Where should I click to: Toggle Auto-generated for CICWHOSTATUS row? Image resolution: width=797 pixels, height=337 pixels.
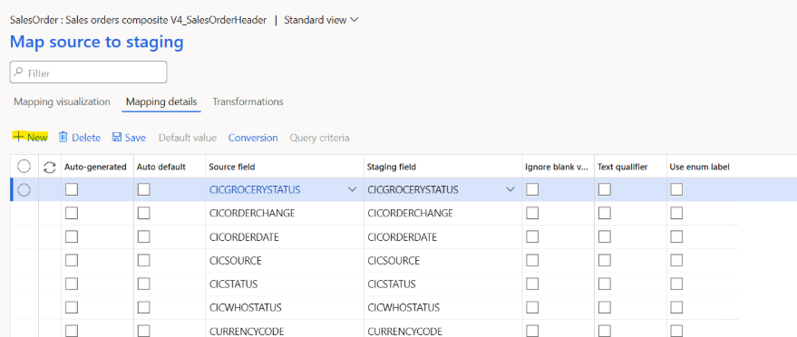point(72,308)
